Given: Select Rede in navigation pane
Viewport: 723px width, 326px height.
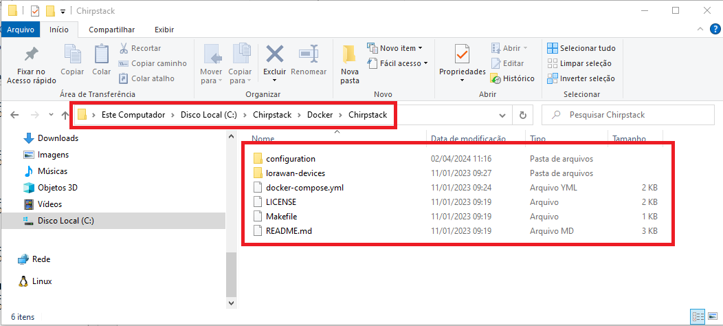Looking at the screenshot, I should coord(34,259).
